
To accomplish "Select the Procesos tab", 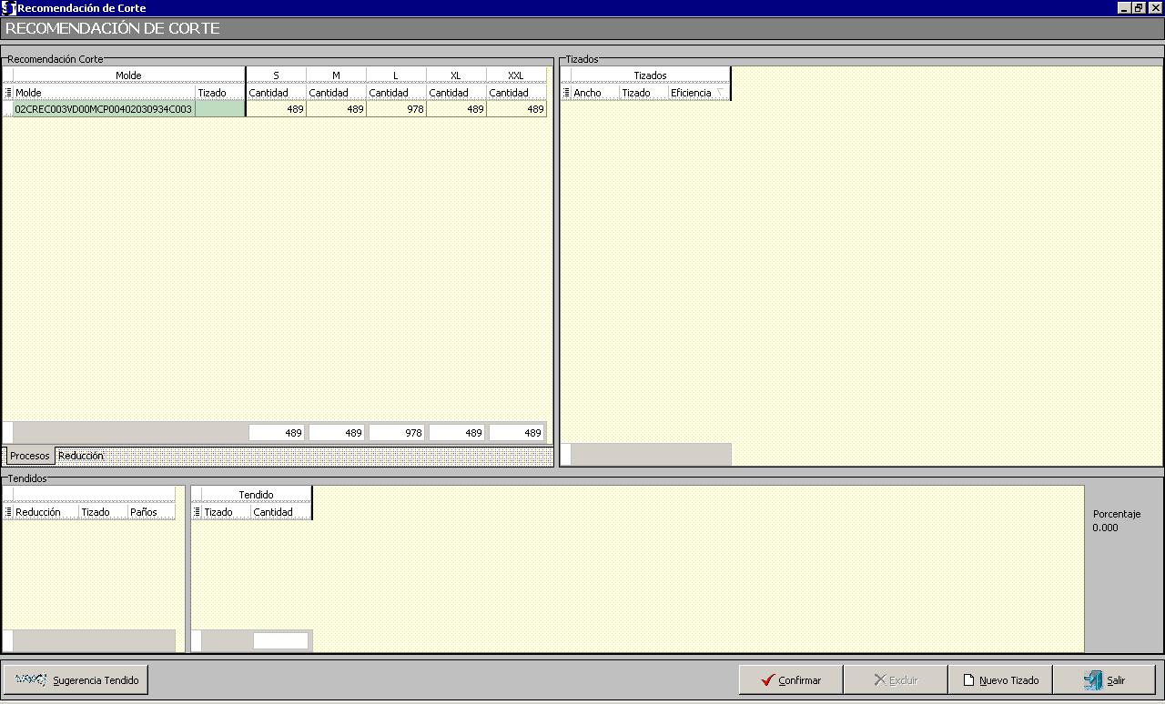I will click(29, 456).
